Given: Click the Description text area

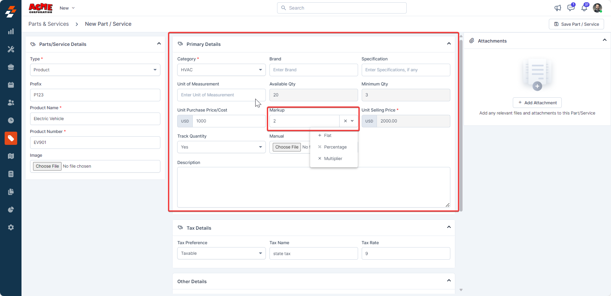Looking at the screenshot, I should pyautogui.click(x=313, y=187).
